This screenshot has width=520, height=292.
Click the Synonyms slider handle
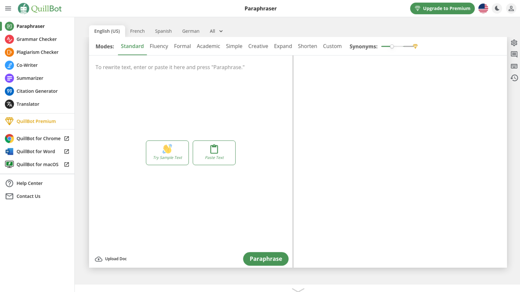tap(392, 47)
